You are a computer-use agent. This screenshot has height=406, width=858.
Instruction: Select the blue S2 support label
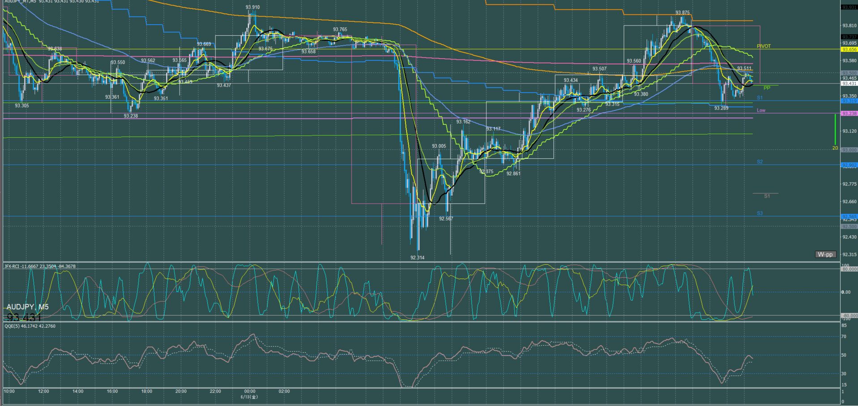tap(759, 162)
